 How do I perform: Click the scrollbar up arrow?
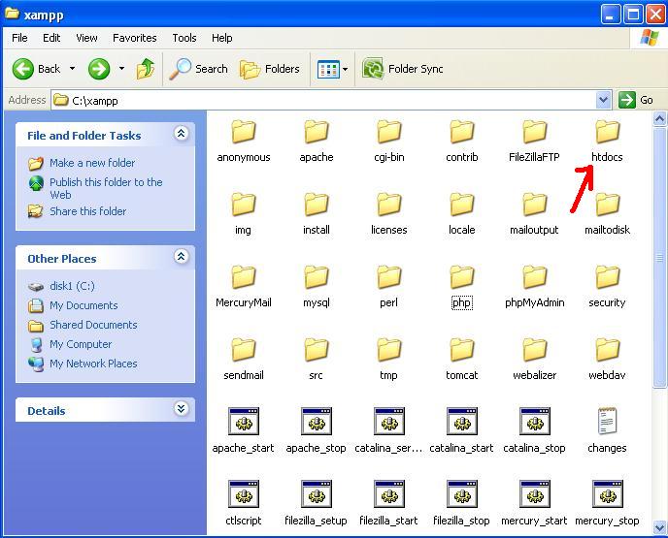[x=659, y=118]
